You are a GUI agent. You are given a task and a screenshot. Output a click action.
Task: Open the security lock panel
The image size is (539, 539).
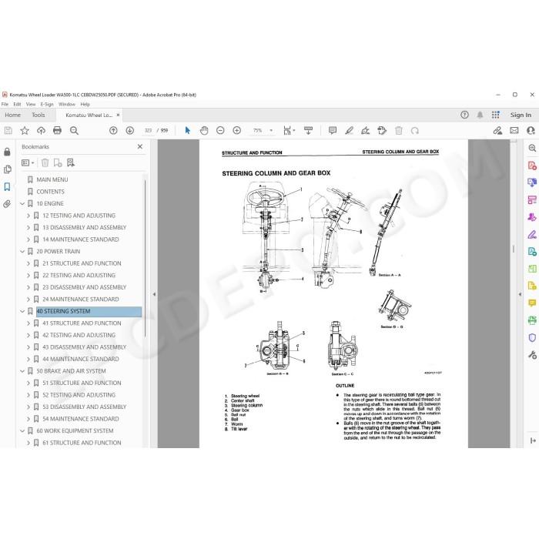click(7, 152)
